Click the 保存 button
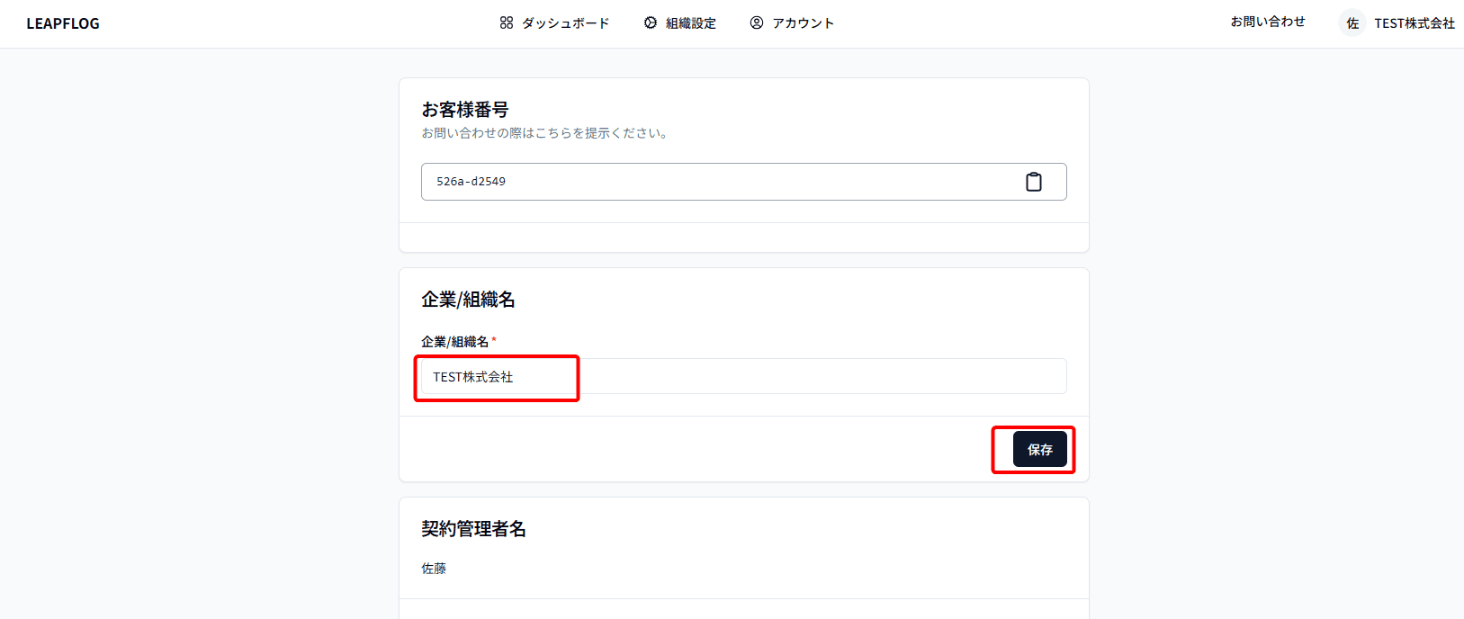This screenshot has height=619, width=1464. 1040,449
